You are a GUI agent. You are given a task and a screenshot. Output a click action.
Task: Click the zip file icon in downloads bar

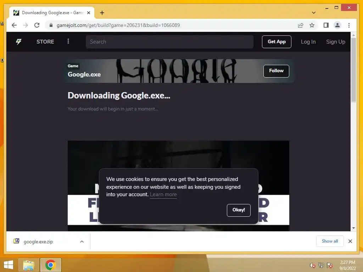pos(16,241)
